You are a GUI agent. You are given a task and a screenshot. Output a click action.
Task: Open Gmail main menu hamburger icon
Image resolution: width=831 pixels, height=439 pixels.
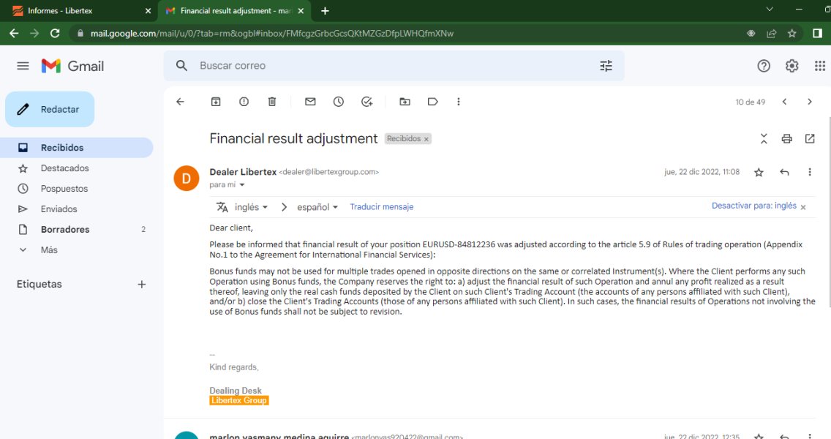click(23, 66)
